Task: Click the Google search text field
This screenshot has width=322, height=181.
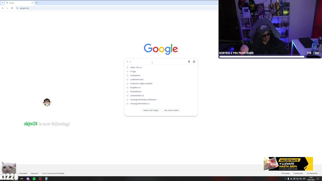Action: (158, 62)
